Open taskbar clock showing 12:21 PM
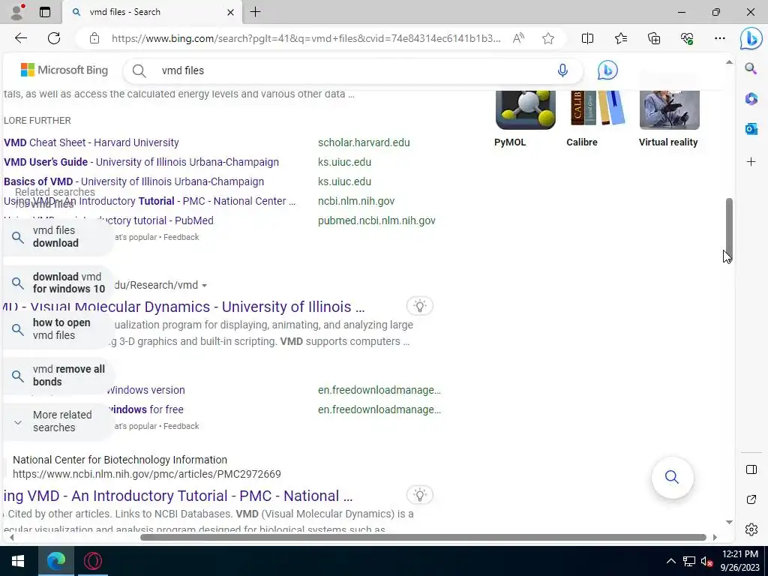The width and height of the screenshot is (768, 576). coord(740,561)
